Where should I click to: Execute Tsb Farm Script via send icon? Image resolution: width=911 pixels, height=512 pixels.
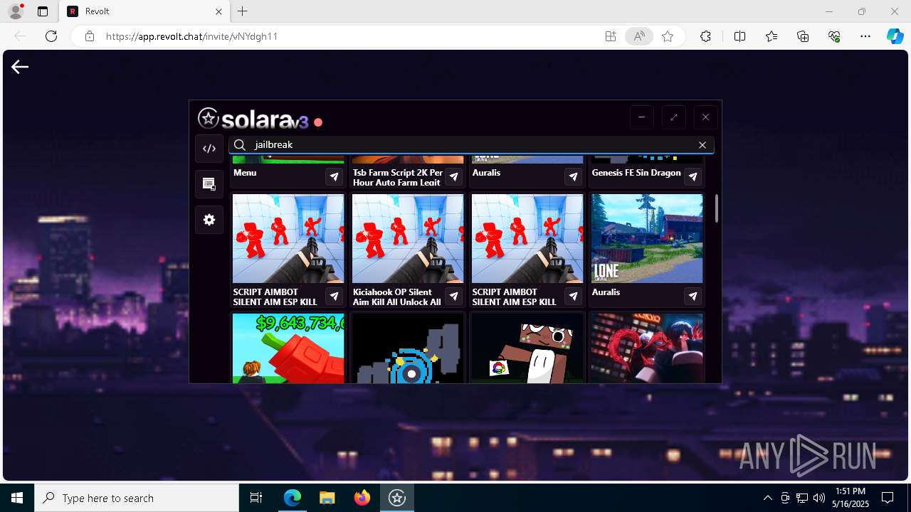(454, 176)
